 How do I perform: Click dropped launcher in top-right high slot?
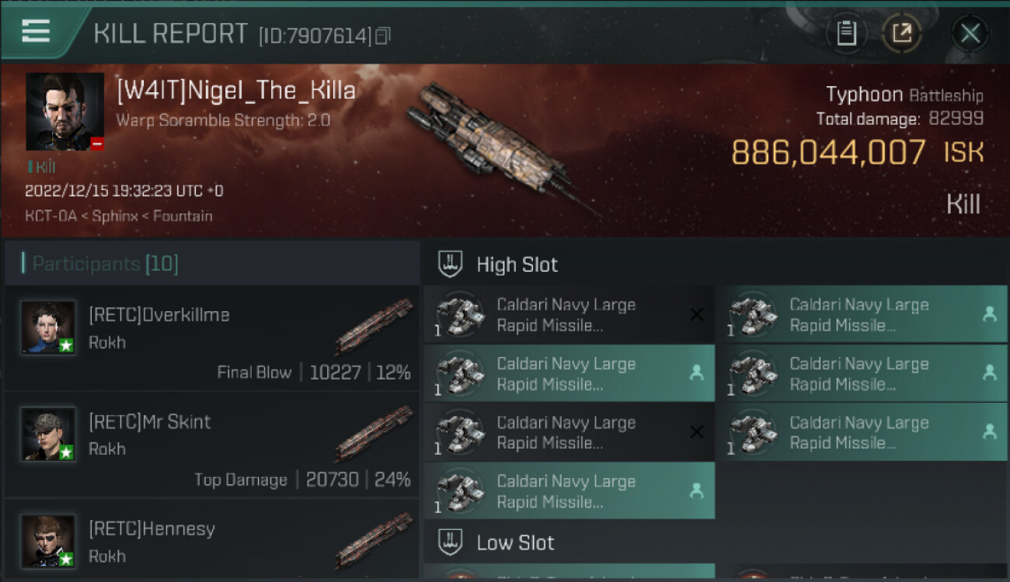point(861,315)
